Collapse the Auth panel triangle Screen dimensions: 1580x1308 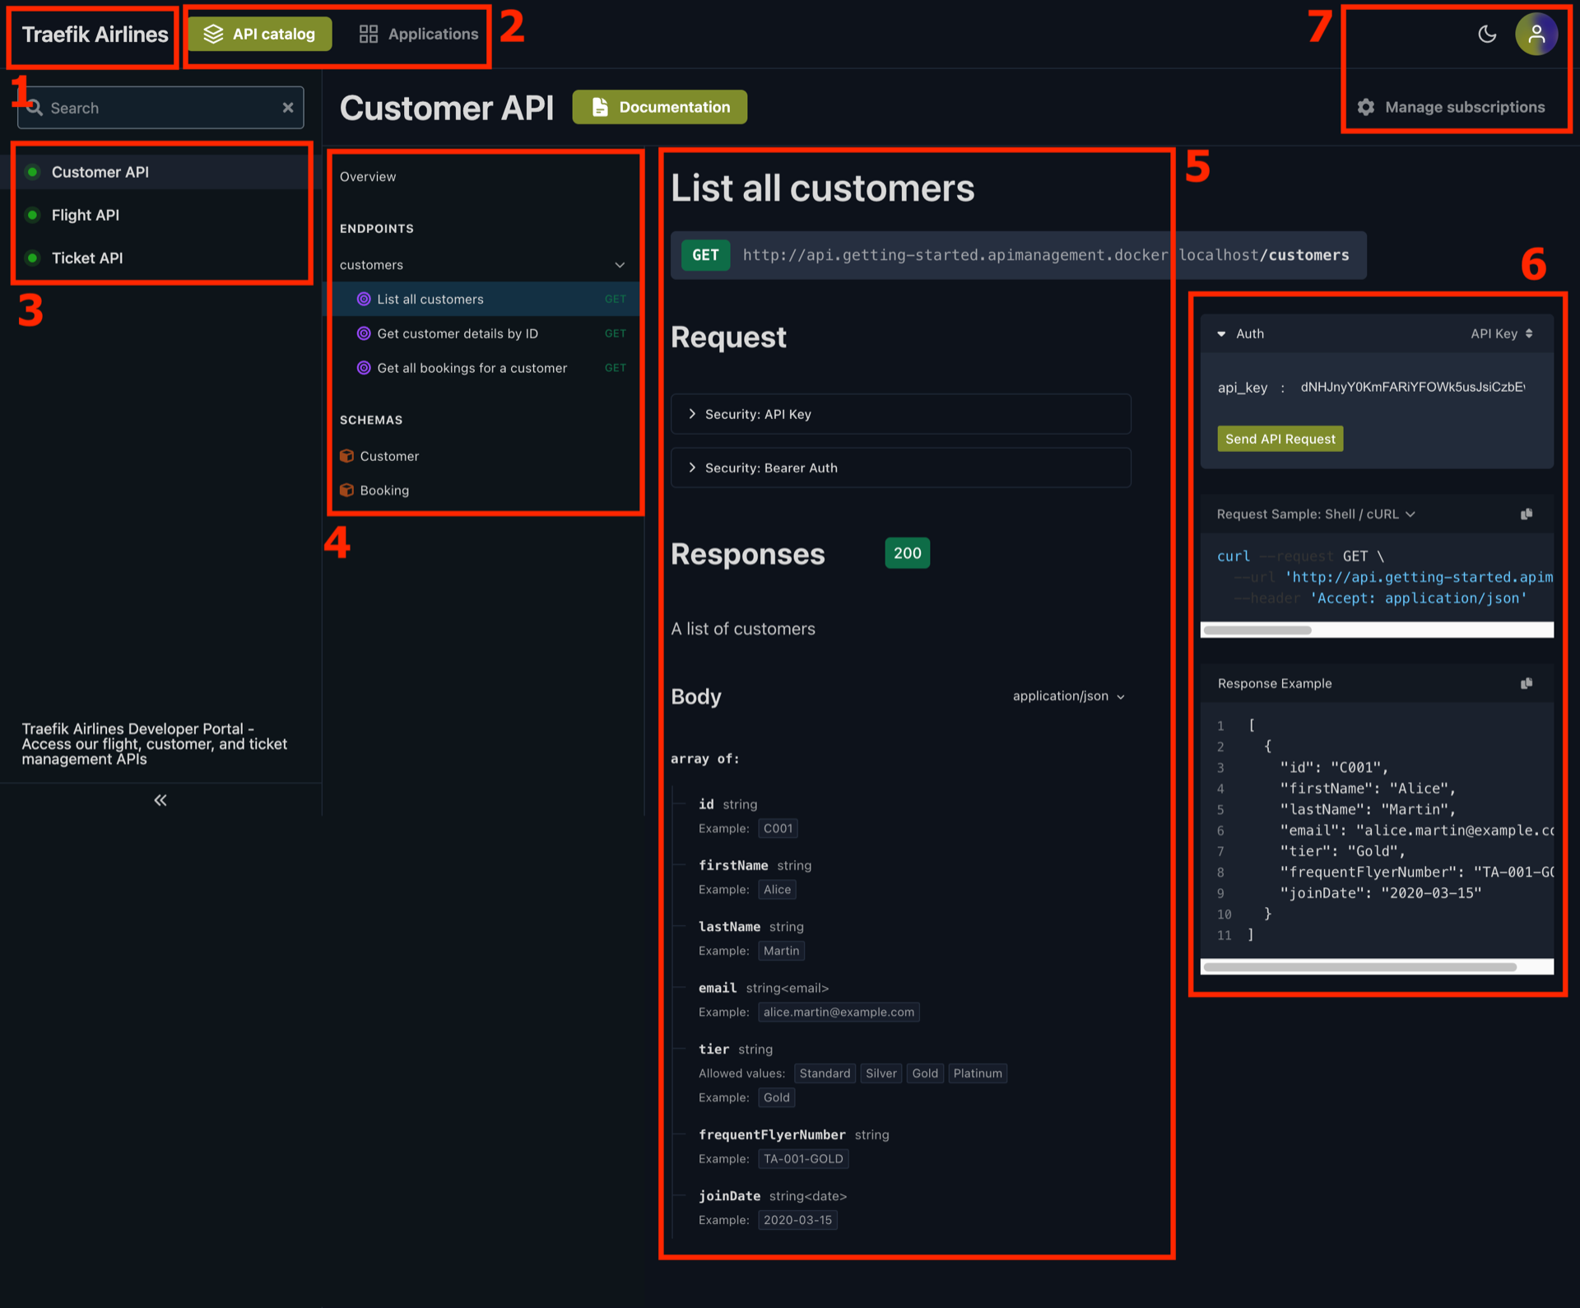click(1221, 333)
